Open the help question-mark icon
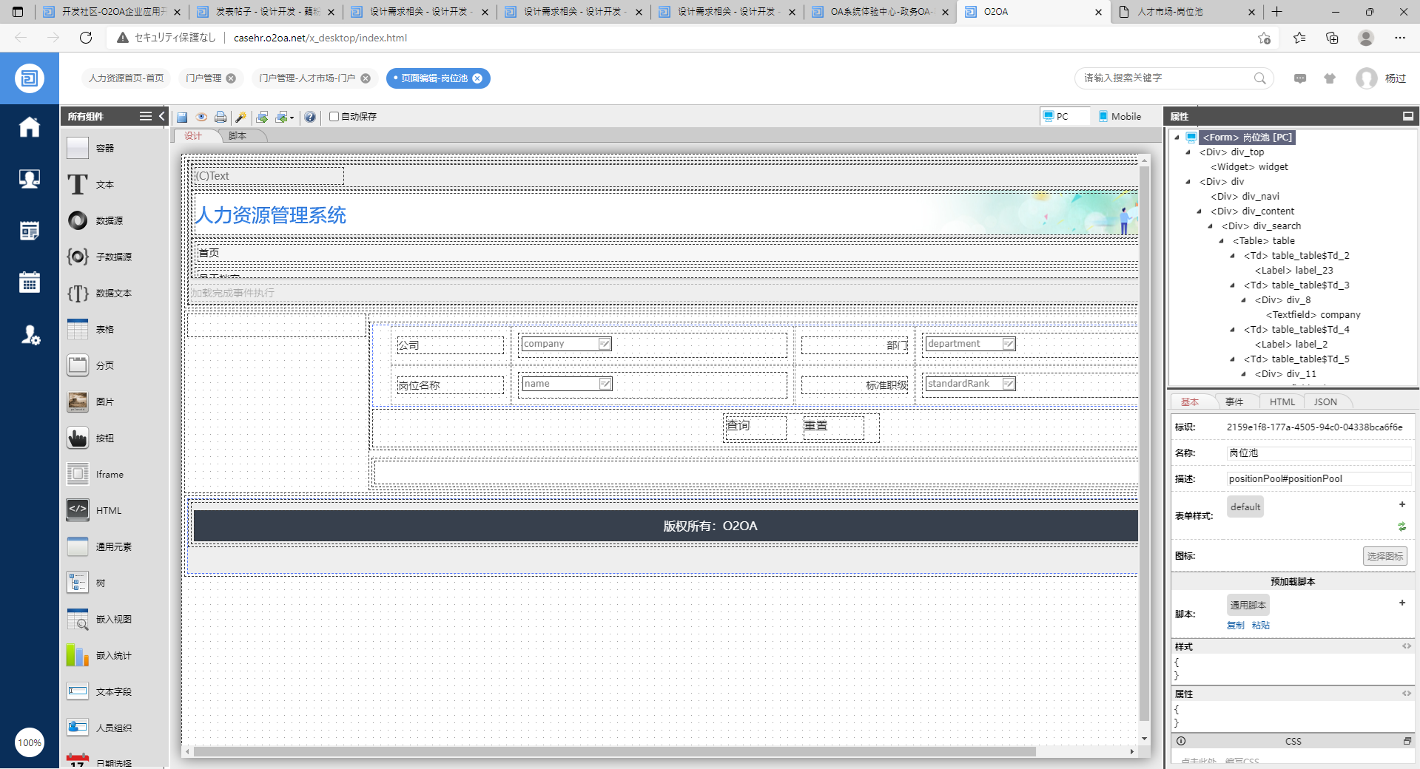 tap(310, 117)
